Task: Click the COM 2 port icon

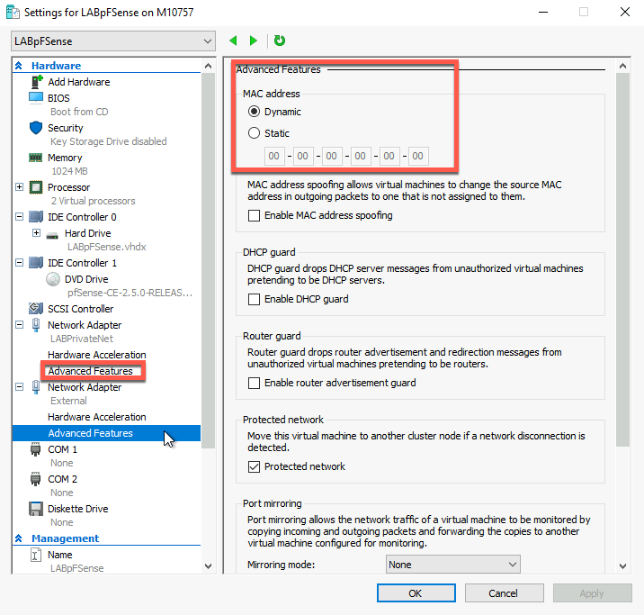Action: tap(36, 479)
